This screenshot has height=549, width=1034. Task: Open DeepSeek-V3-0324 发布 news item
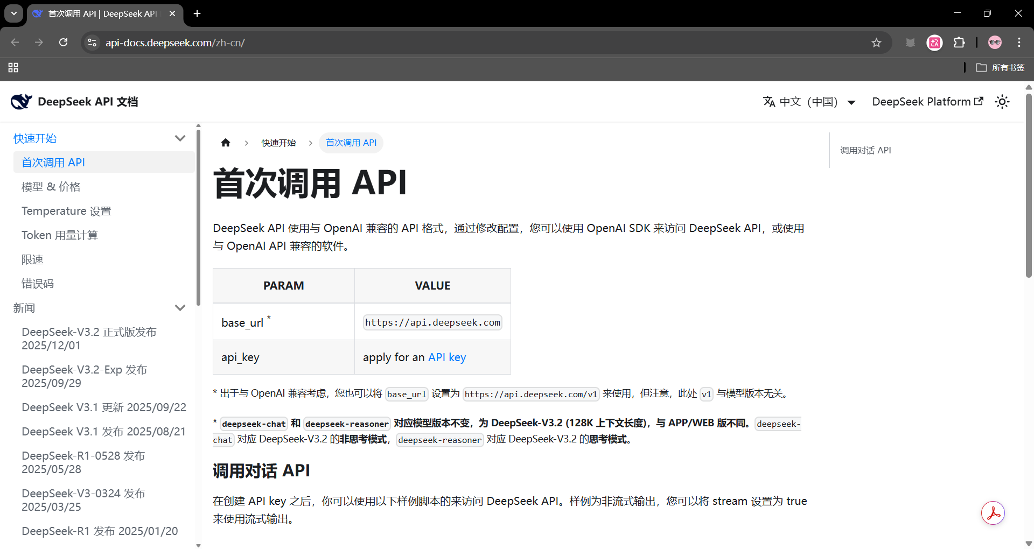103,500
